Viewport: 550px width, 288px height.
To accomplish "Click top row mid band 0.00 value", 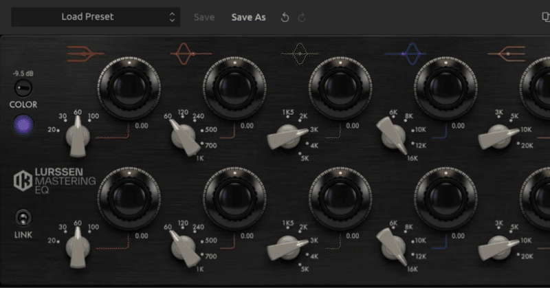I will coord(353,126).
